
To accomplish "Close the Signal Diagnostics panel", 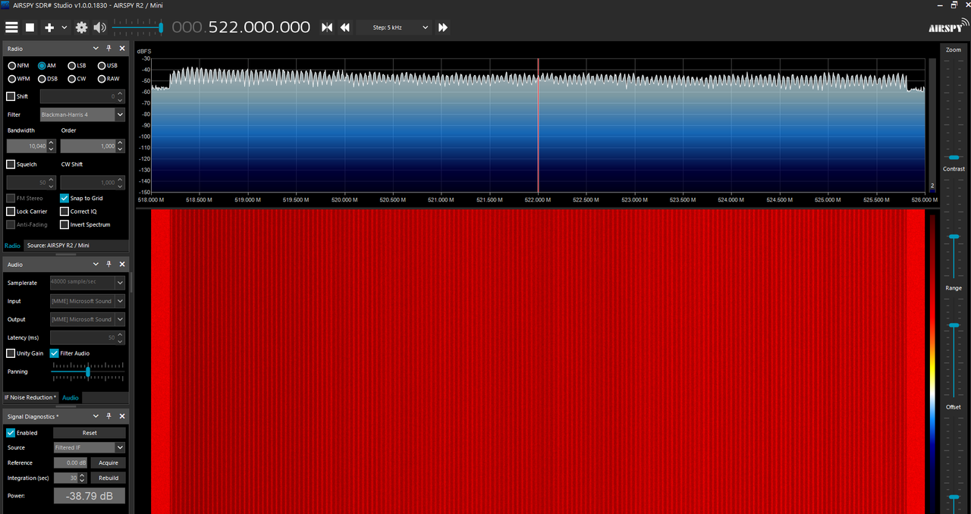I will 122,416.
